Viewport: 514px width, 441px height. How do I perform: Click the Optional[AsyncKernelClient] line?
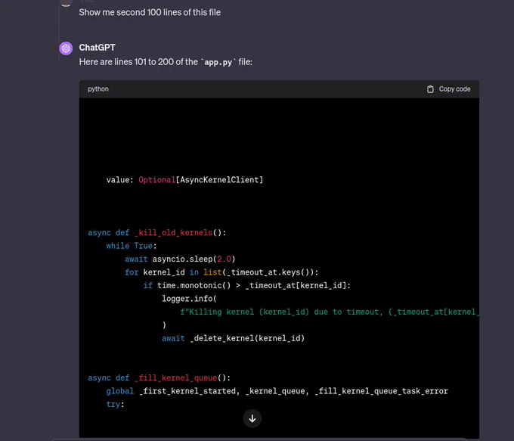[x=184, y=180]
